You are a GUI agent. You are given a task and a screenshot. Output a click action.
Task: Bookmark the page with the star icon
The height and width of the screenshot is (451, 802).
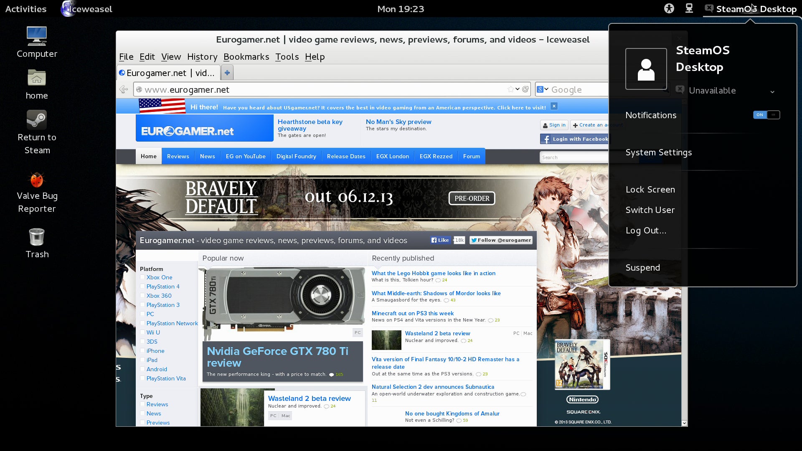510,89
